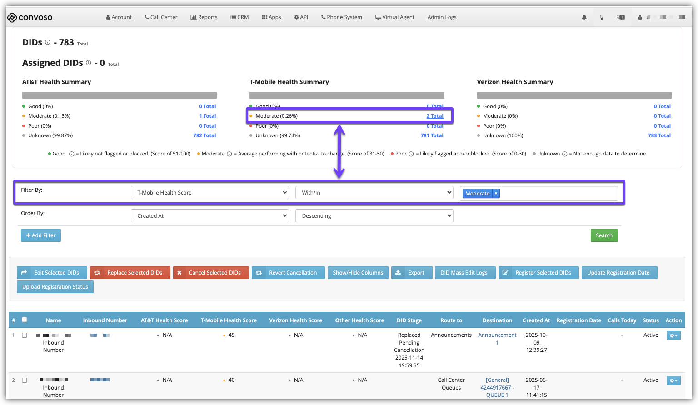
Task: Toggle the select-all checkbox in table header
Action: (25, 320)
